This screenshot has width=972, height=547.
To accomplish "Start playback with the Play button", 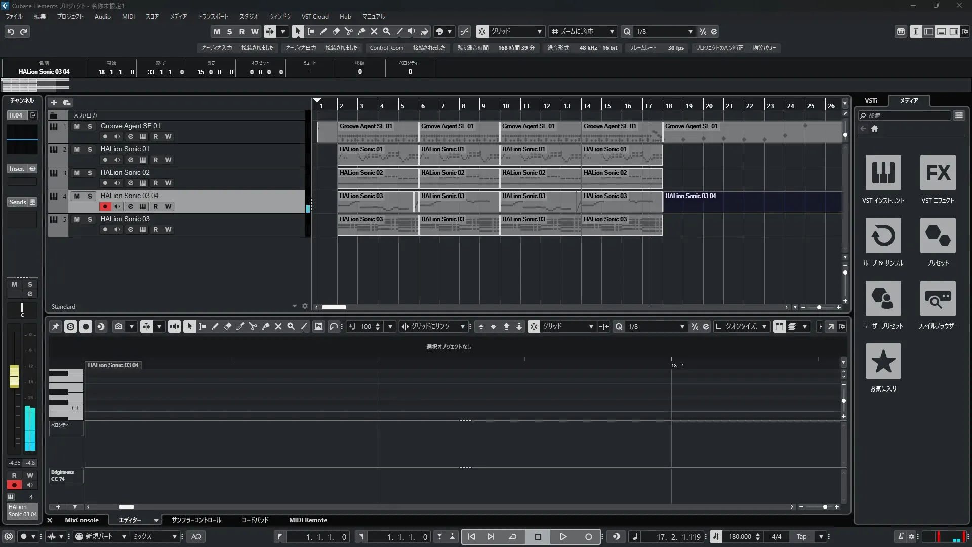I will (563, 537).
